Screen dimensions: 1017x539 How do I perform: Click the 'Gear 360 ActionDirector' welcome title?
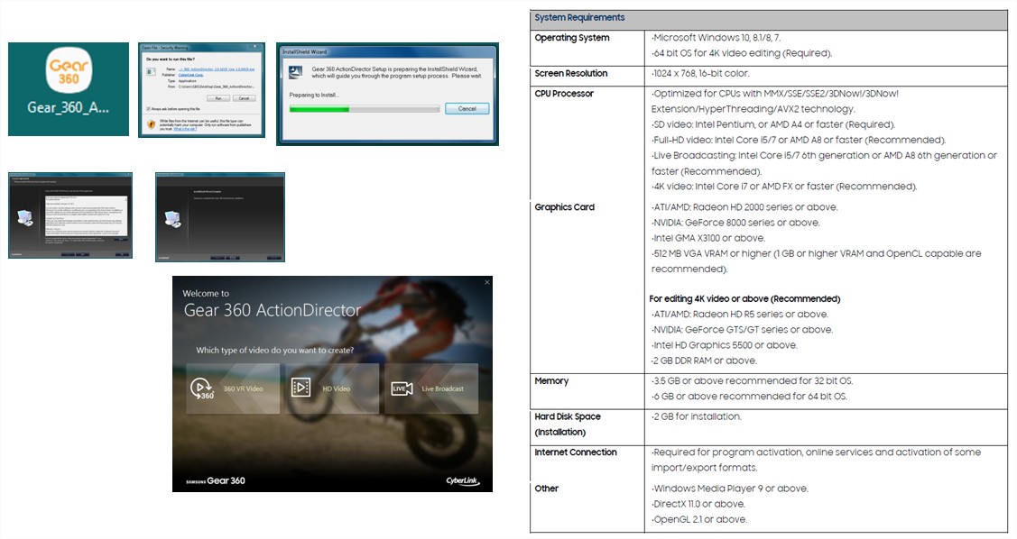pos(272,310)
